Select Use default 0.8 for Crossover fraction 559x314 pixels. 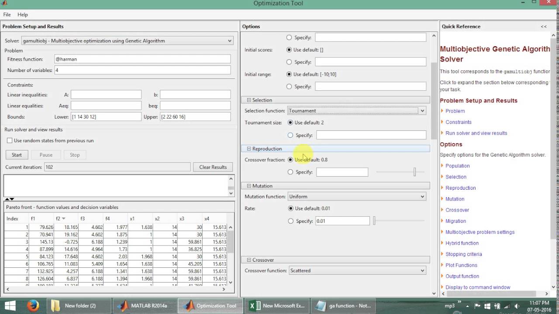[x=290, y=160]
